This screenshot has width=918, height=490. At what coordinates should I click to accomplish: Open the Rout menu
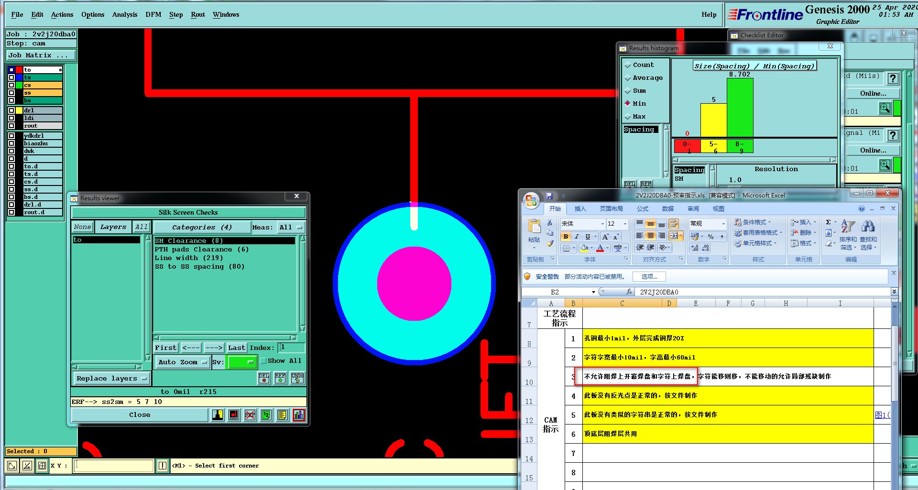point(198,15)
